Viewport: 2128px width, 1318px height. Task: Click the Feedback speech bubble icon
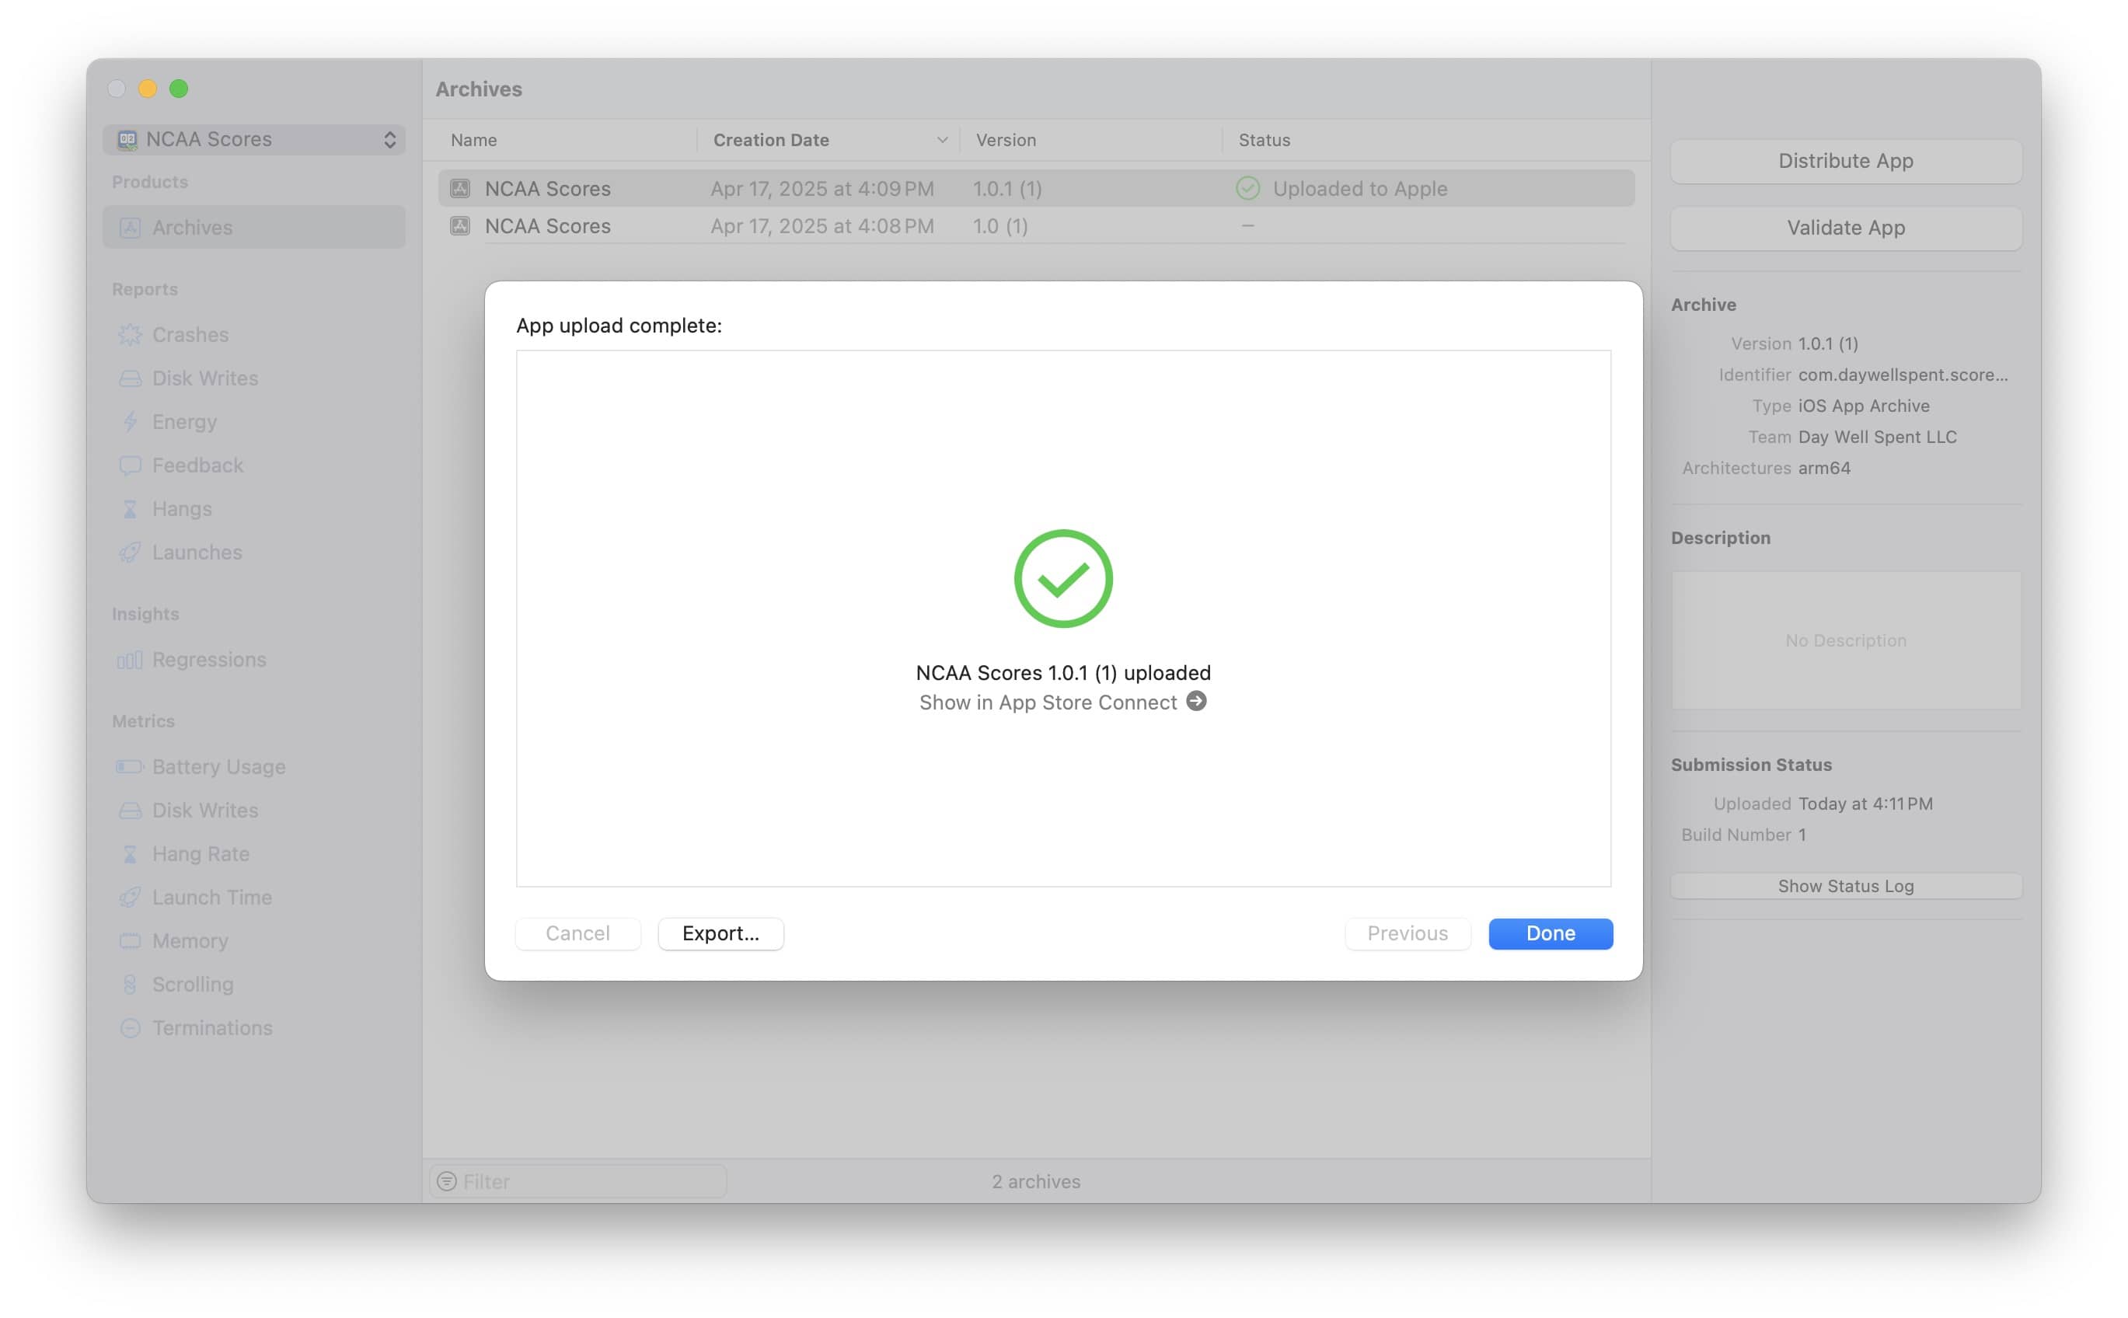130,465
